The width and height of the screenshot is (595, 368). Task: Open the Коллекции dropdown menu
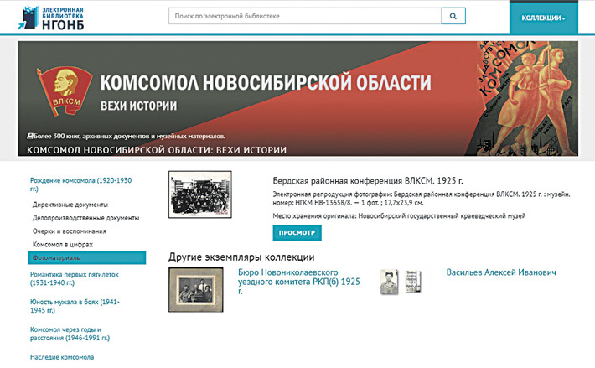[x=543, y=18]
